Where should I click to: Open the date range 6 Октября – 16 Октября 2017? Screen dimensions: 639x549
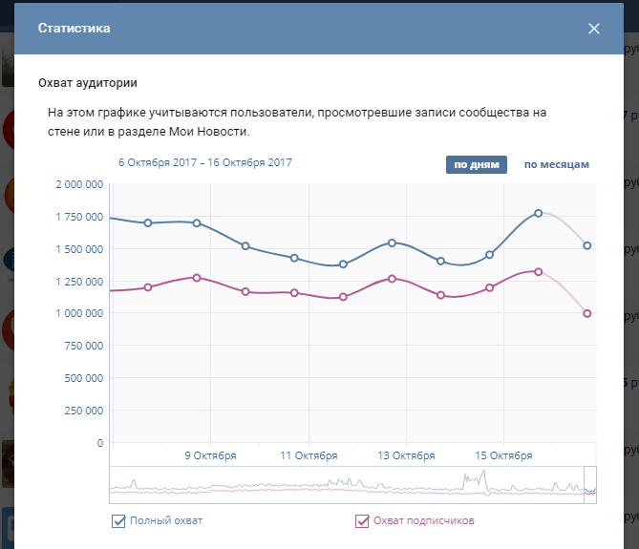click(x=204, y=162)
